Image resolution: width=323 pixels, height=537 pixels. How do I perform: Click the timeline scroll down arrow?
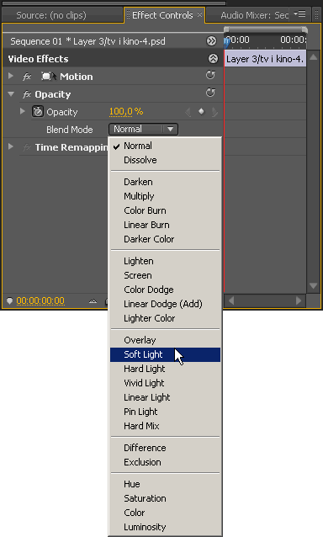coord(313,285)
